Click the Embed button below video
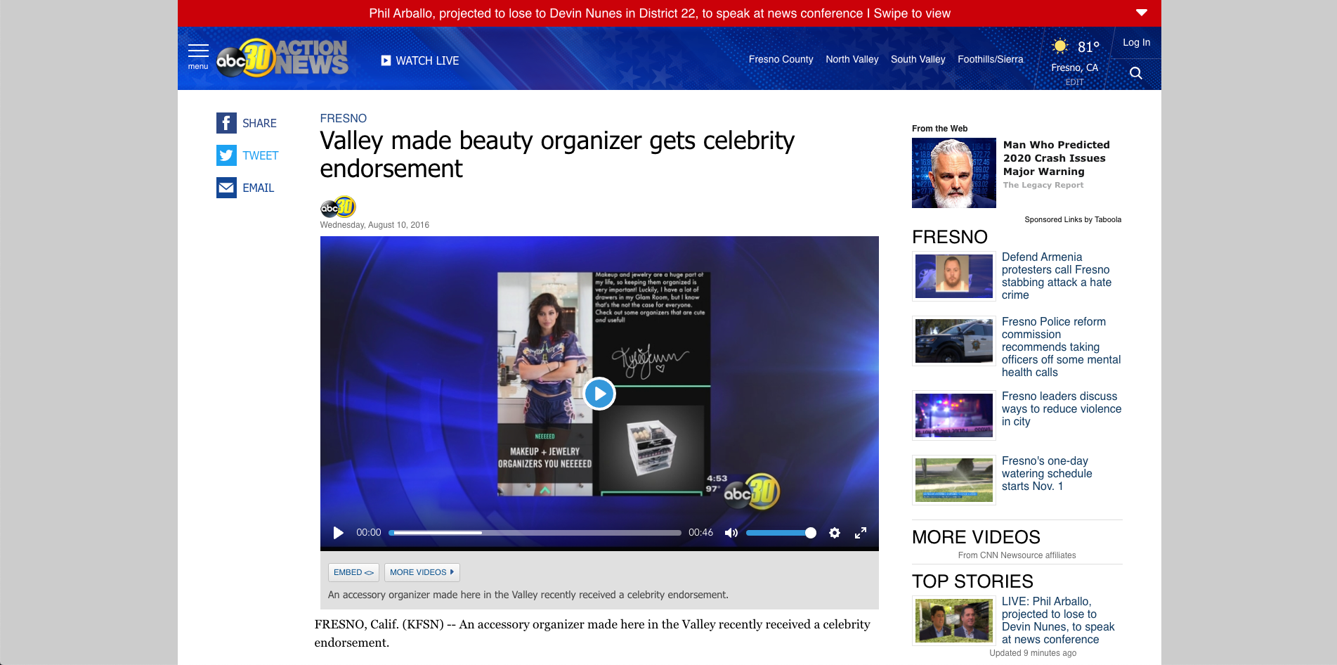 [x=353, y=572]
